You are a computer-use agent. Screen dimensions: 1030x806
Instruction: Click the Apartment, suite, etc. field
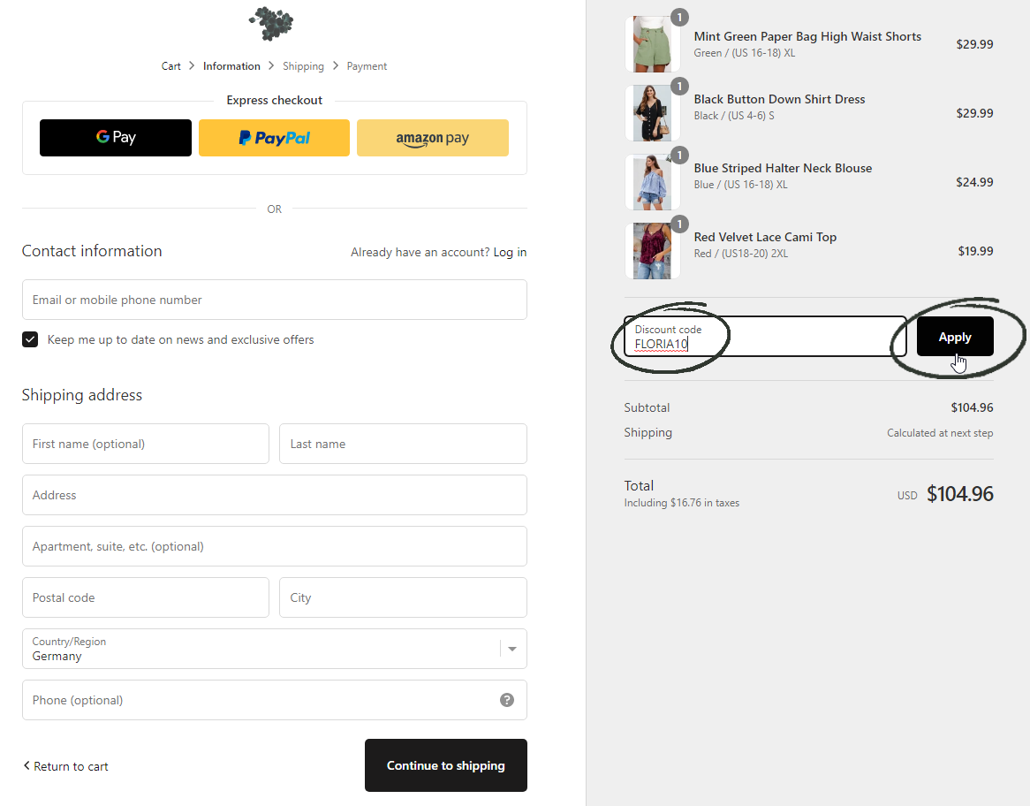[275, 546]
